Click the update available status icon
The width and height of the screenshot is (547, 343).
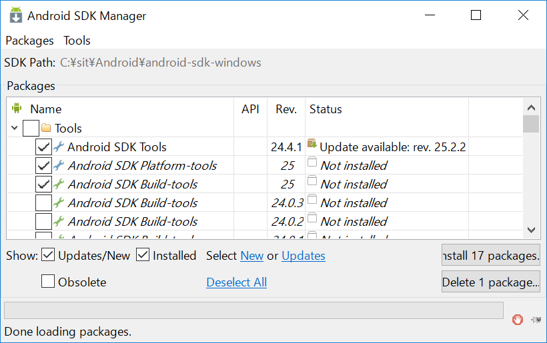[x=312, y=143]
